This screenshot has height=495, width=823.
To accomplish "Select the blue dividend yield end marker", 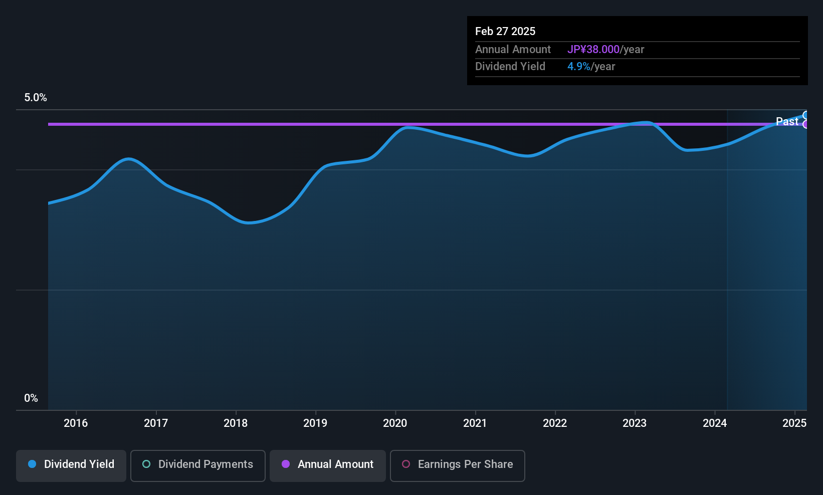I will [806, 115].
